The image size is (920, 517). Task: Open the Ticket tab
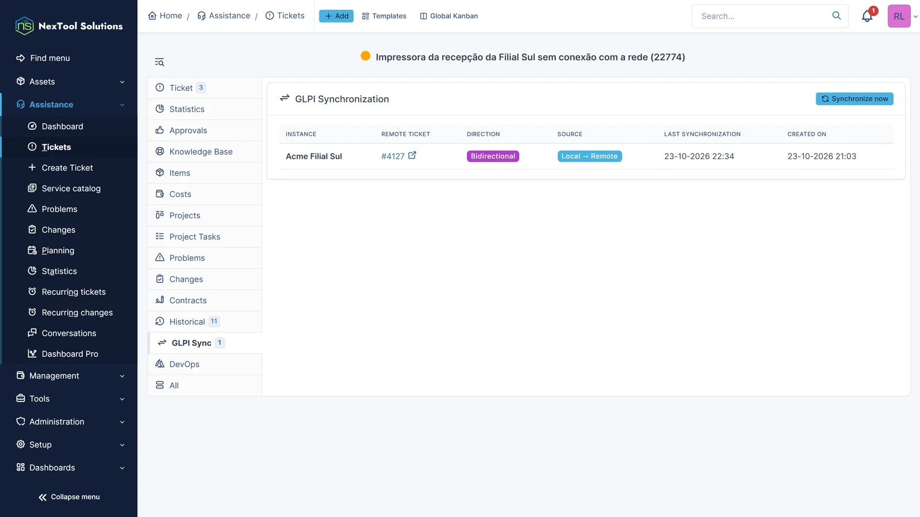click(205, 88)
